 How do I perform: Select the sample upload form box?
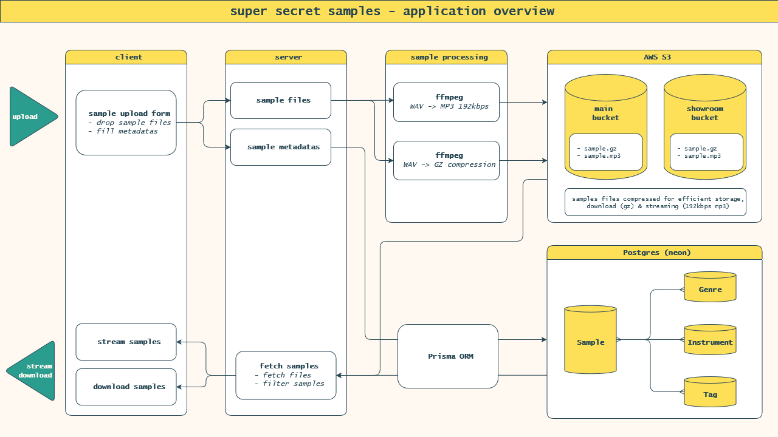tap(126, 123)
